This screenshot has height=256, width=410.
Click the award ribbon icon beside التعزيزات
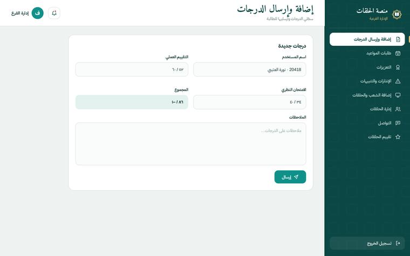[398, 67]
